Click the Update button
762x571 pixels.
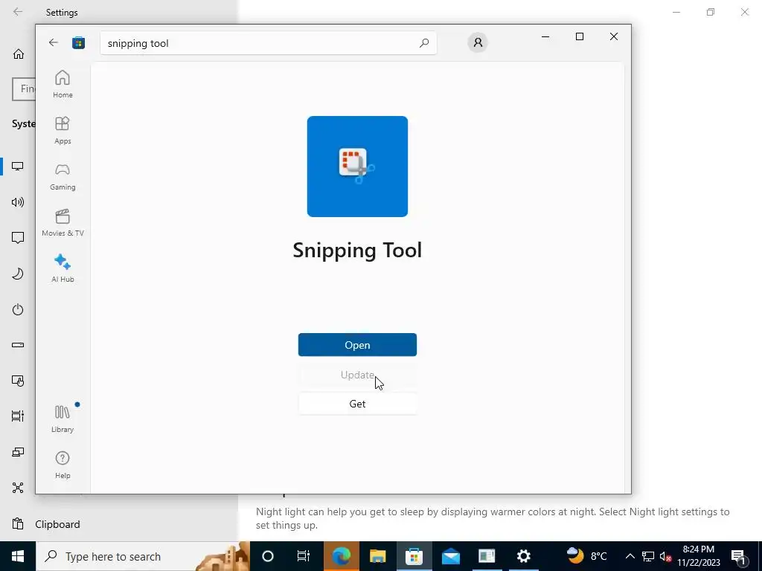[357, 375]
